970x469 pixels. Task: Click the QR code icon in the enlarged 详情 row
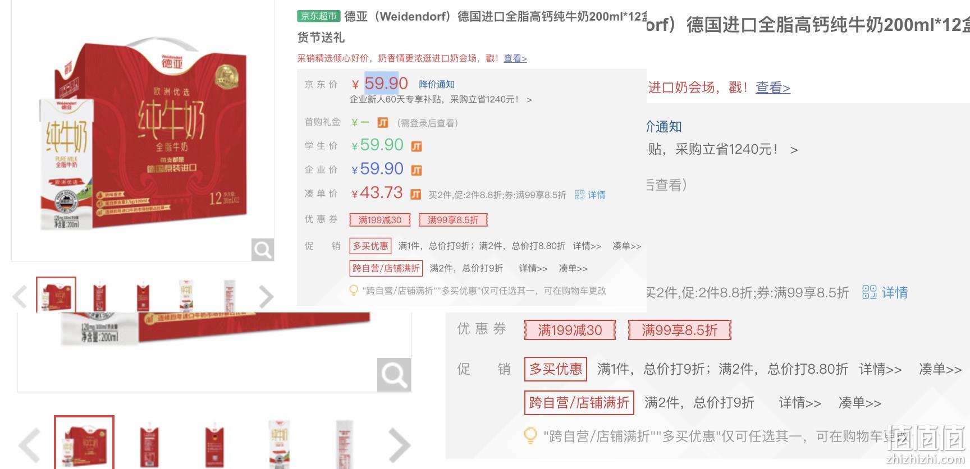(x=869, y=292)
